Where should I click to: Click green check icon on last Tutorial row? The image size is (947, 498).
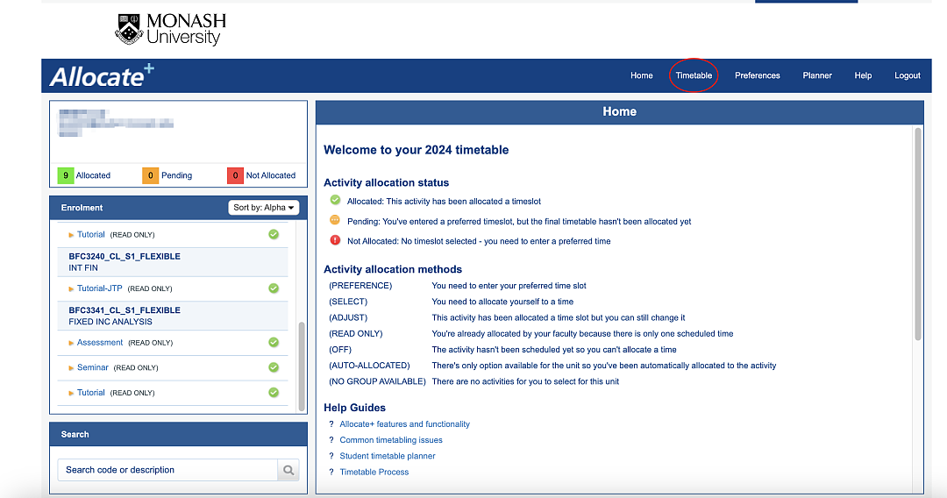click(x=274, y=393)
